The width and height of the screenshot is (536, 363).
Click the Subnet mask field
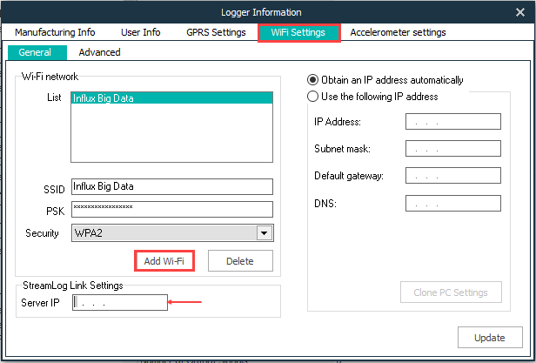point(452,149)
